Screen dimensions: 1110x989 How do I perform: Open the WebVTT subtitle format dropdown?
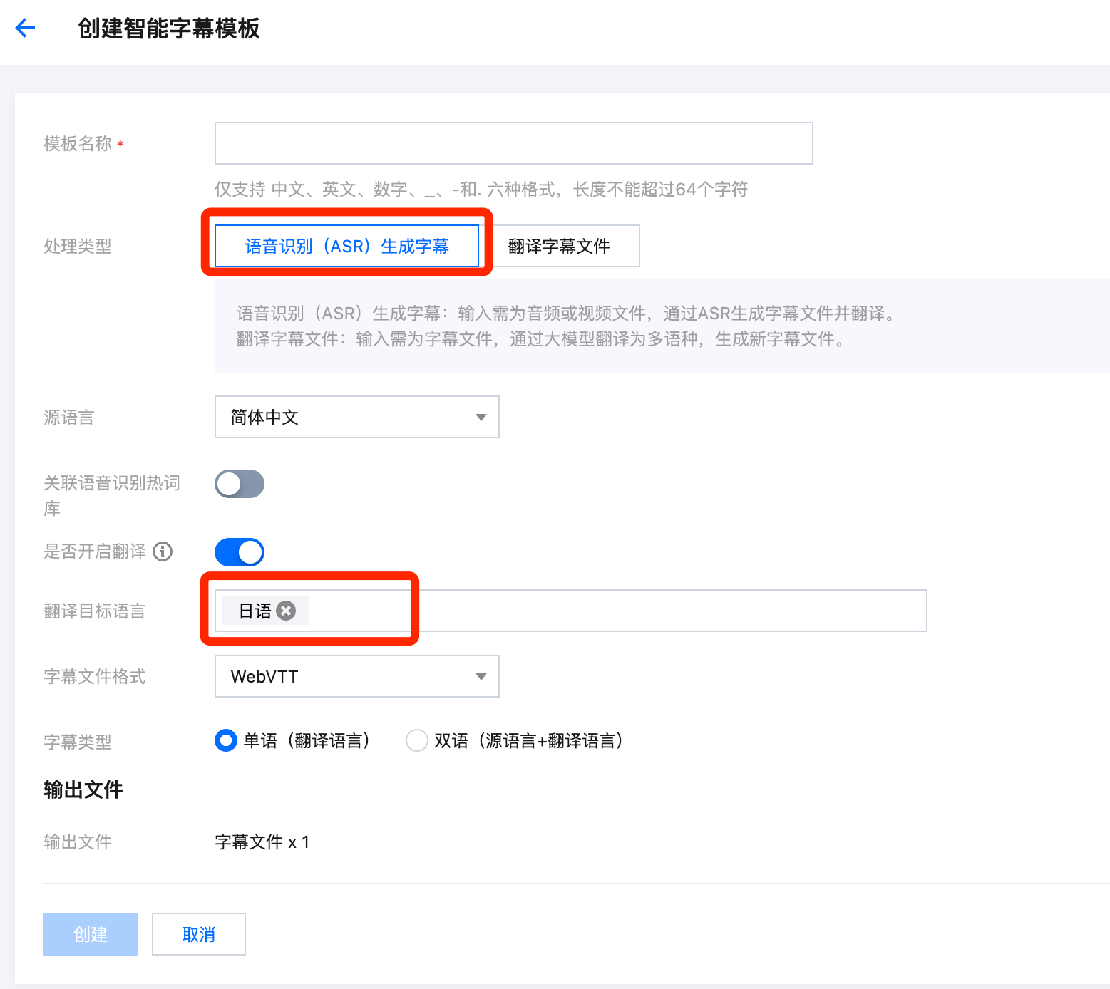coord(356,677)
